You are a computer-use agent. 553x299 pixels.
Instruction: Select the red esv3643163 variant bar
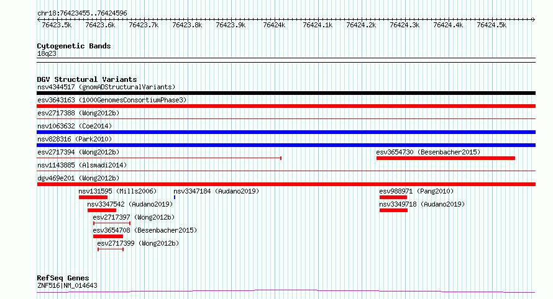pyautogui.click(x=286, y=106)
